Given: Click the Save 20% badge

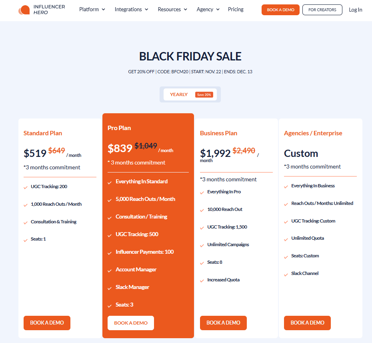Looking at the screenshot, I should tap(204, 94).
